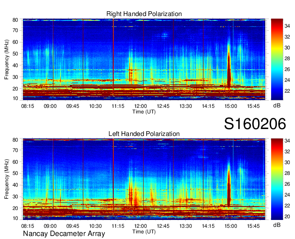Click the 08:15 tick label of Left Handed plot
This screenshot has height=239, width=295.
pyautogui.click(x=28, y=226)
